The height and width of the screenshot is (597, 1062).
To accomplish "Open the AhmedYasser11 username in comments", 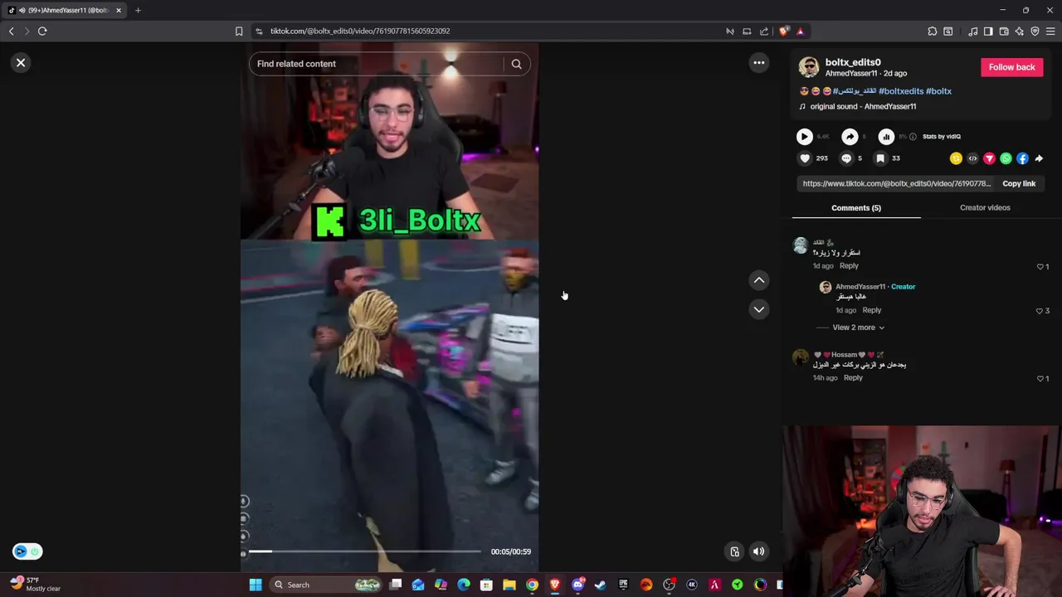I will [x=860, y=287].
